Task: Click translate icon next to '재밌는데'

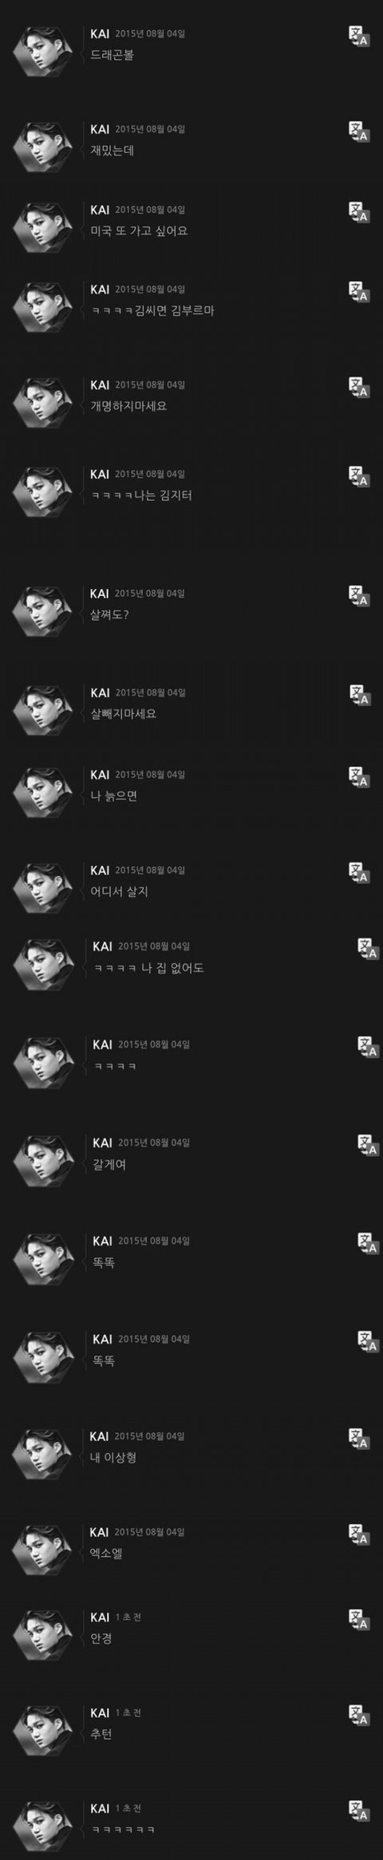Action: click(359, 132)
